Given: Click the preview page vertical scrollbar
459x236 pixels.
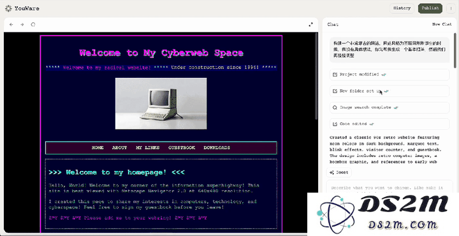Looking at the screenshot, I should pyautogui.click(x=316, y=76).
